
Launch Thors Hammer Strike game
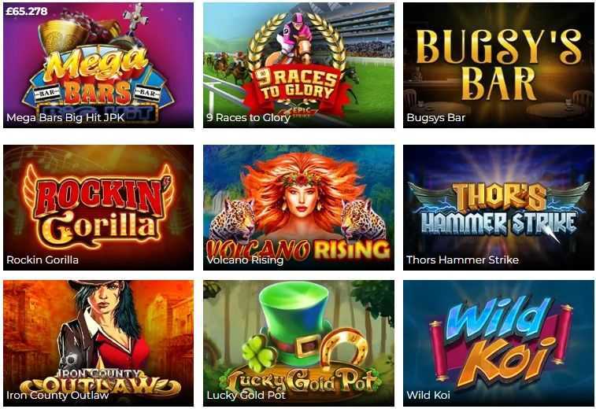(x=498, y=208)
